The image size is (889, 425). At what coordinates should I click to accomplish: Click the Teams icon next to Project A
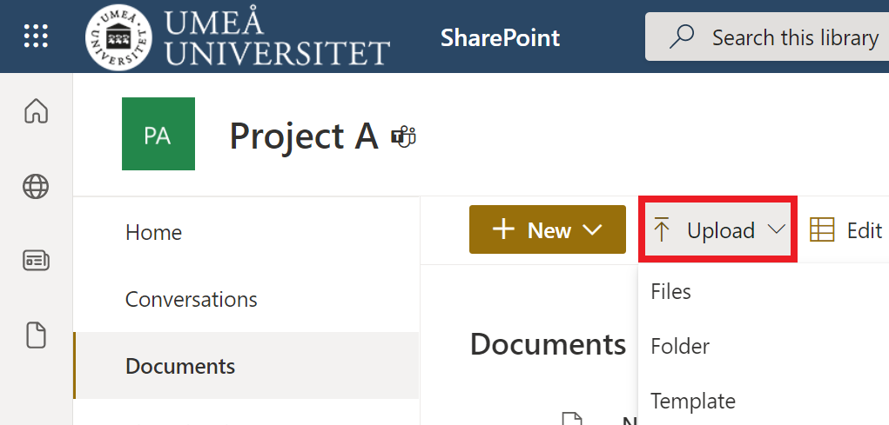(x=403, y=136)
